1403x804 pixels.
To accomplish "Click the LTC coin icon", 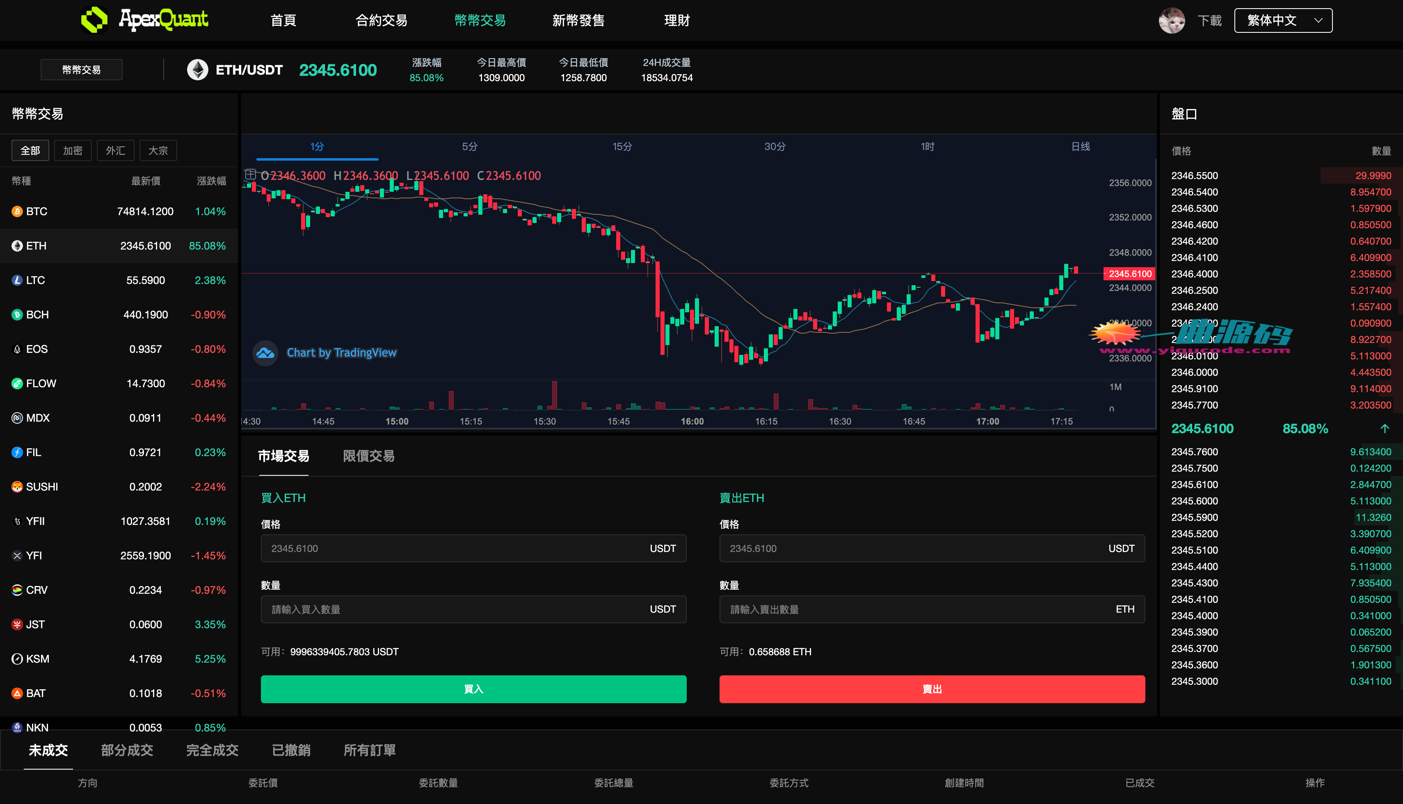I will tap(17, 281).
